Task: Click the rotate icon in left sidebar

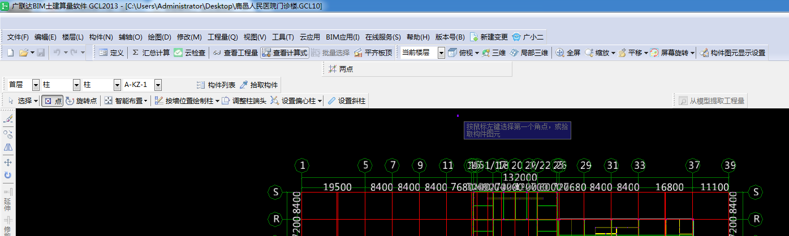Action: 8,176
